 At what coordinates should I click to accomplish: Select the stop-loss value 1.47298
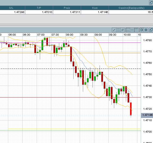[19, 12]
